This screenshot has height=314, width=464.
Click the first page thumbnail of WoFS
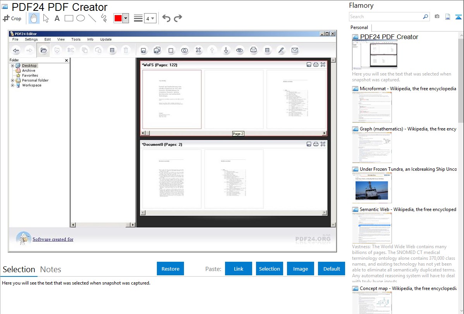172,100
